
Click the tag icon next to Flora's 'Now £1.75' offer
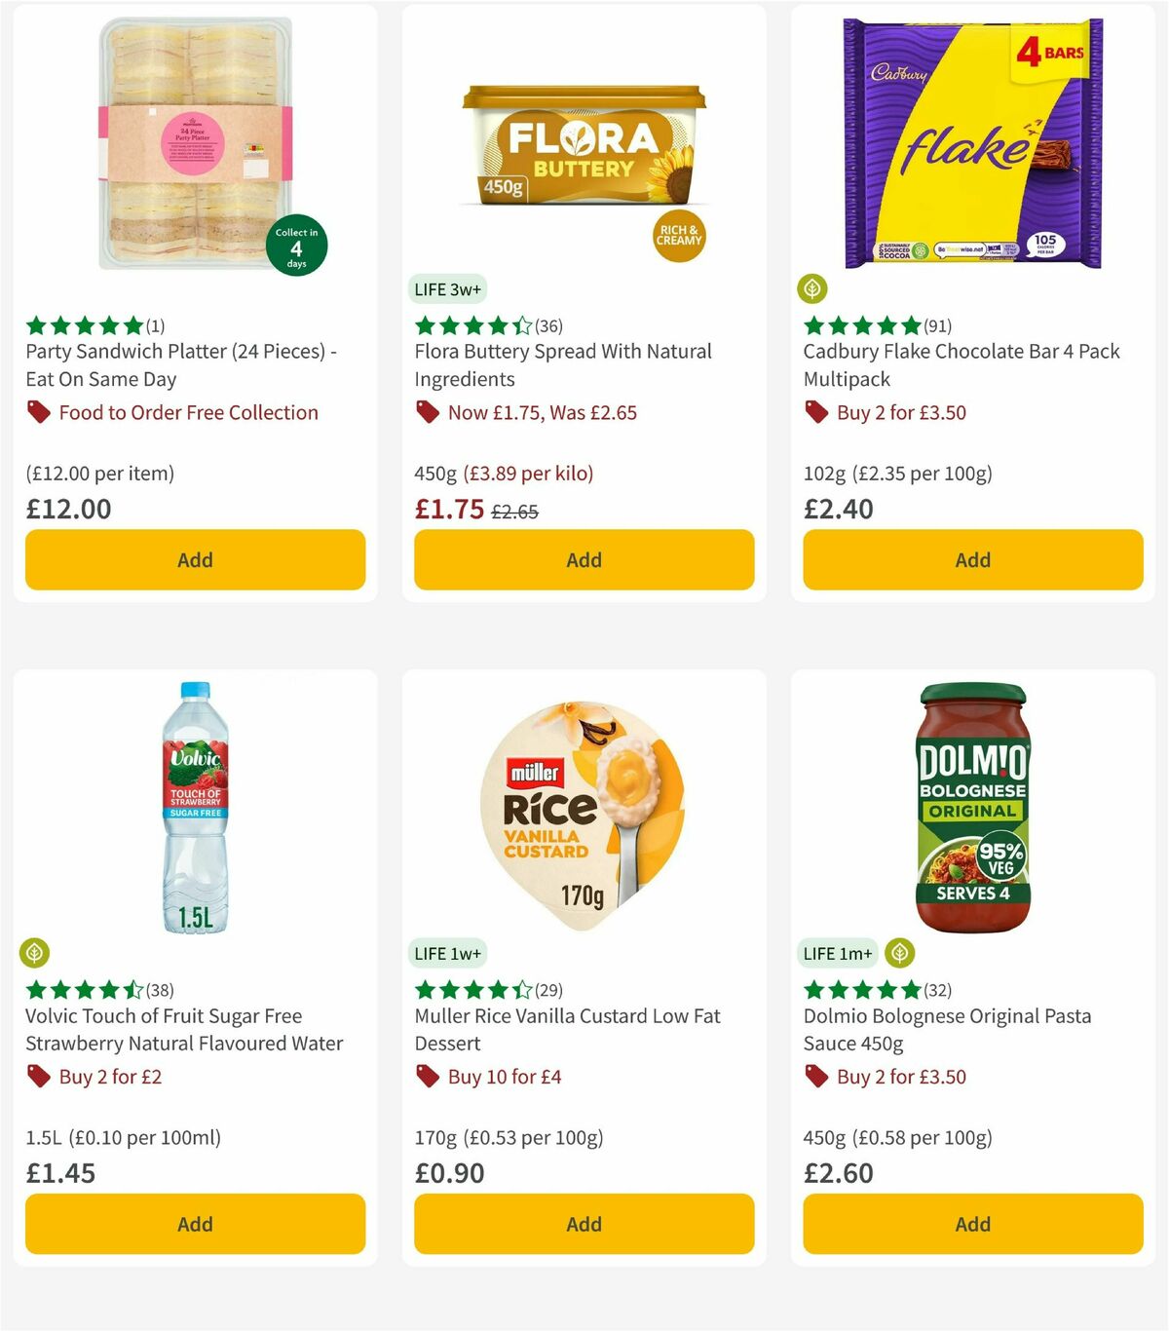pos(426,413)
